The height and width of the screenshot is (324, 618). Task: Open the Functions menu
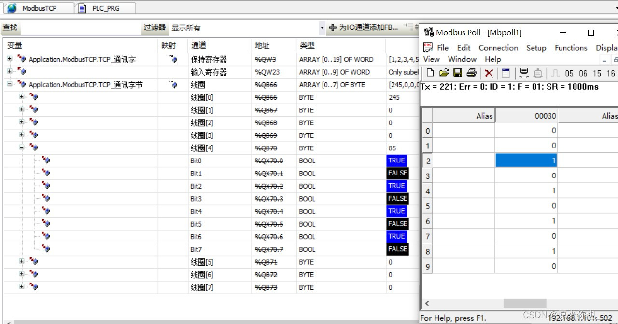(571, 48)
